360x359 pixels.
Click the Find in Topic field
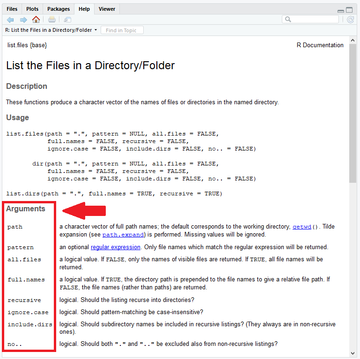click(x=122, y=30)
